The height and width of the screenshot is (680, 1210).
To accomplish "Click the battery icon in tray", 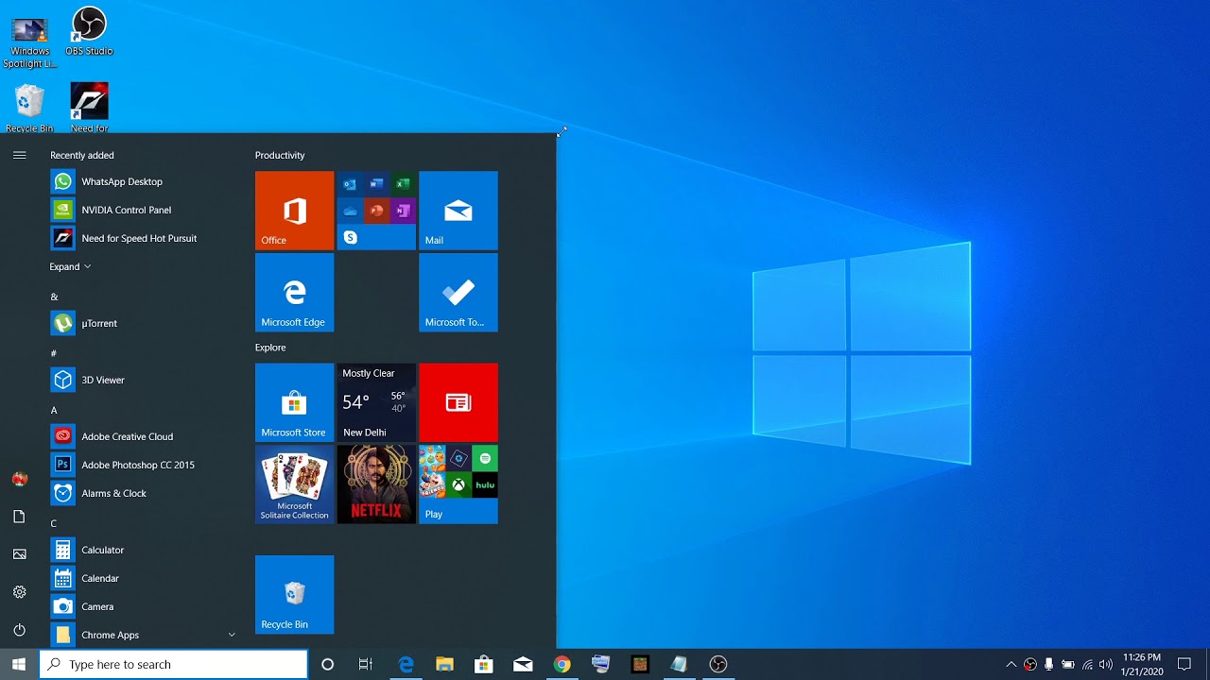I will pos(1068,664).
